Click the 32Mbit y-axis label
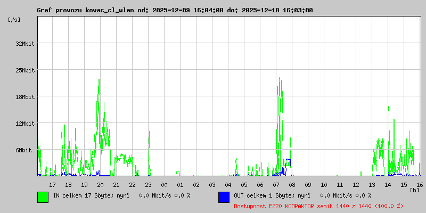 click(x=25, y=44)
